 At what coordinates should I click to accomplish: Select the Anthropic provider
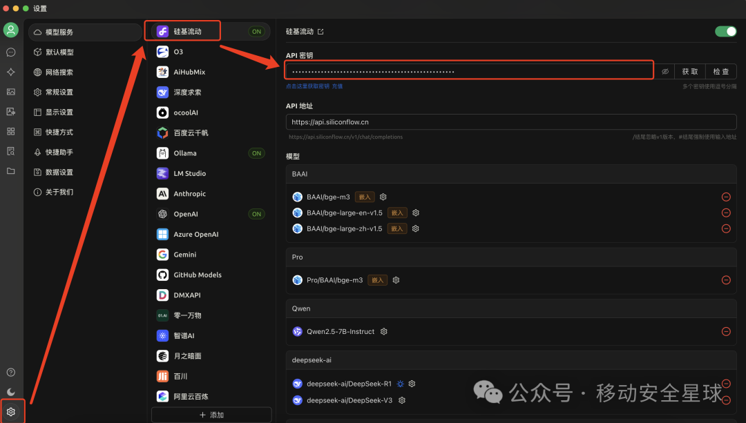211,193
